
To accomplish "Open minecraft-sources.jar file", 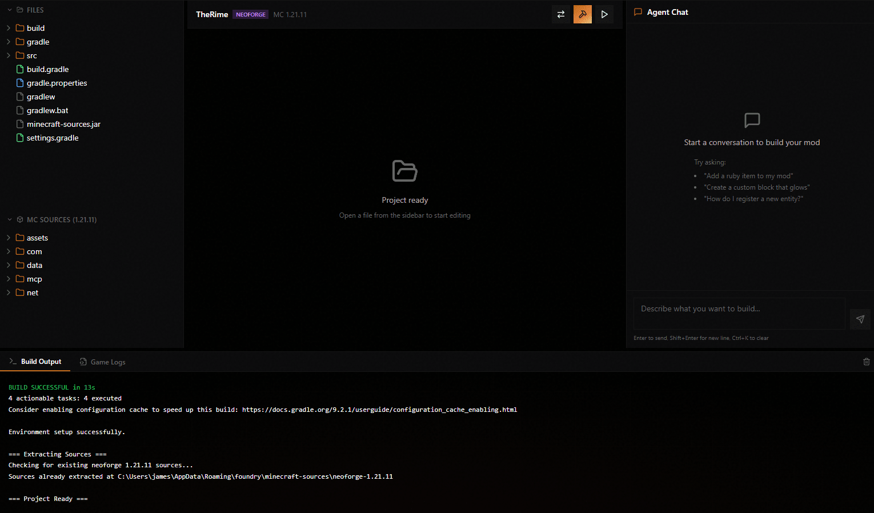I will (63, 124).
